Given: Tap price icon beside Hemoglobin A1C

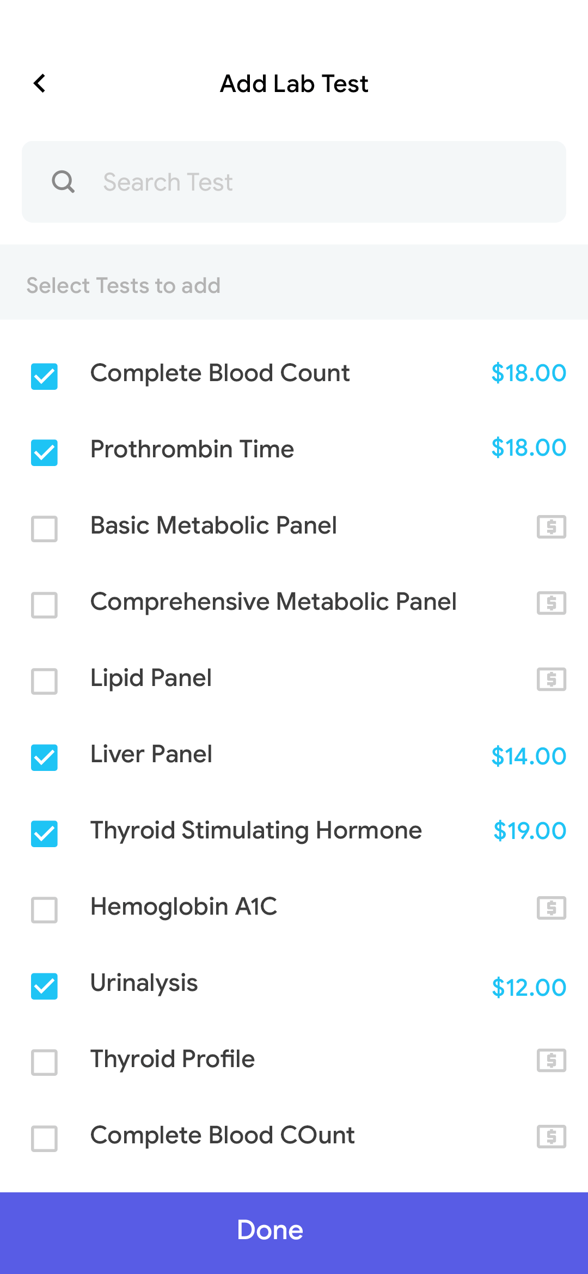Looking at the screenshot, I should pyautogui.click(x=551, y=908).
